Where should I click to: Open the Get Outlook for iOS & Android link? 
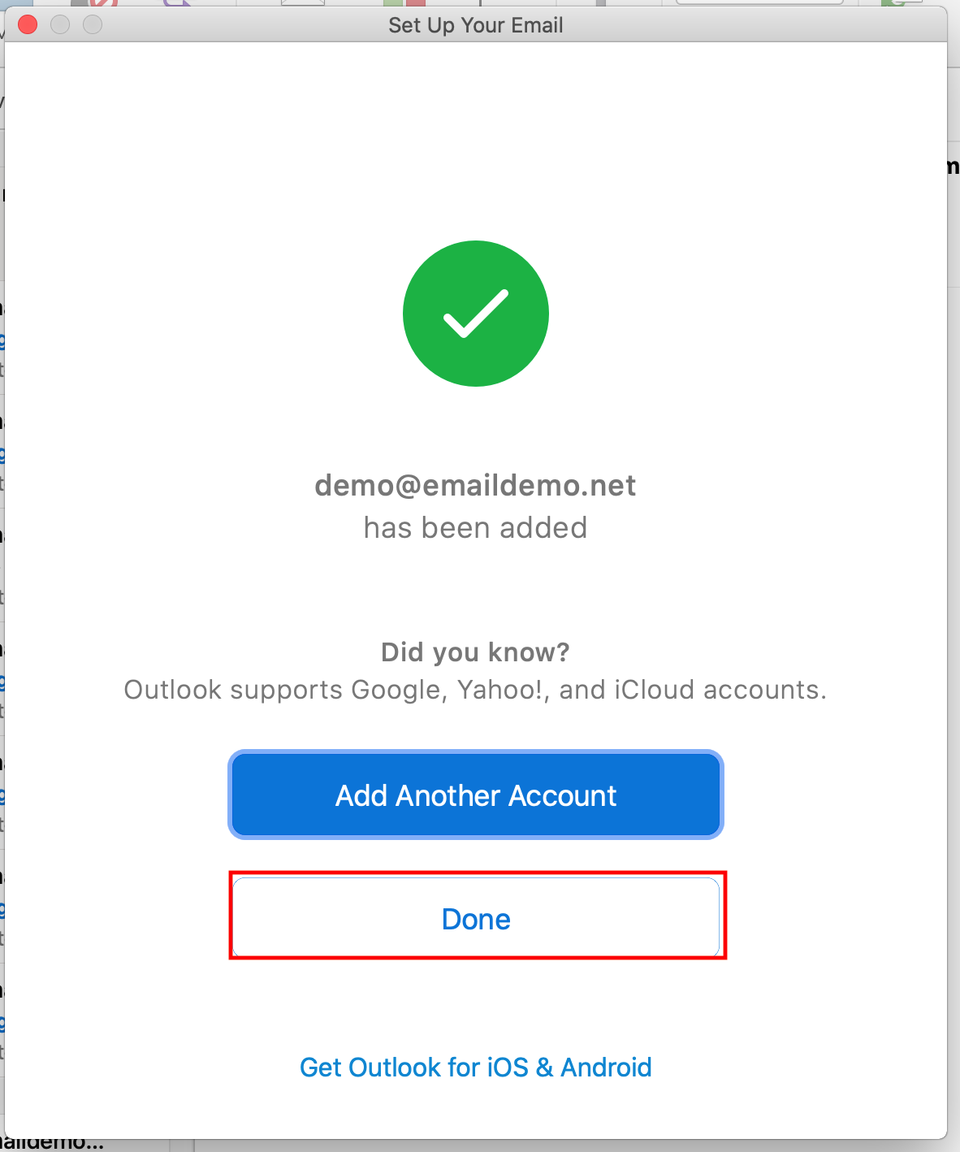(x=476, y=1067)
